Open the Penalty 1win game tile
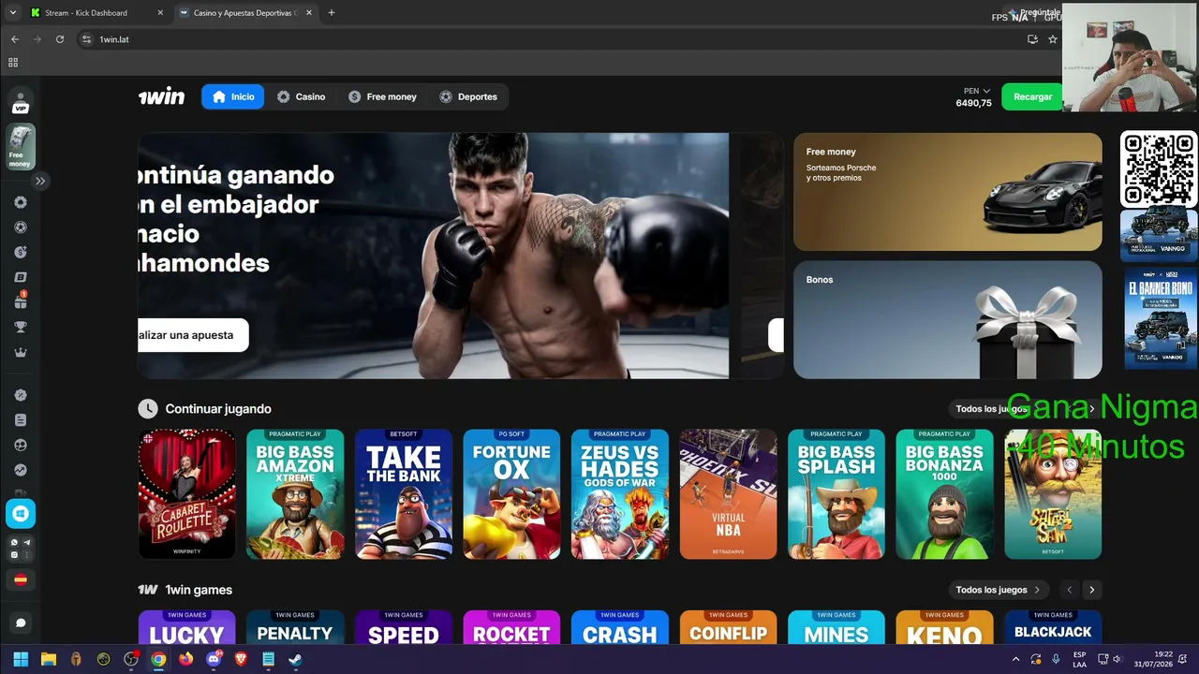Viewport: 1199px width, 674px height. (x=295, y=628)
